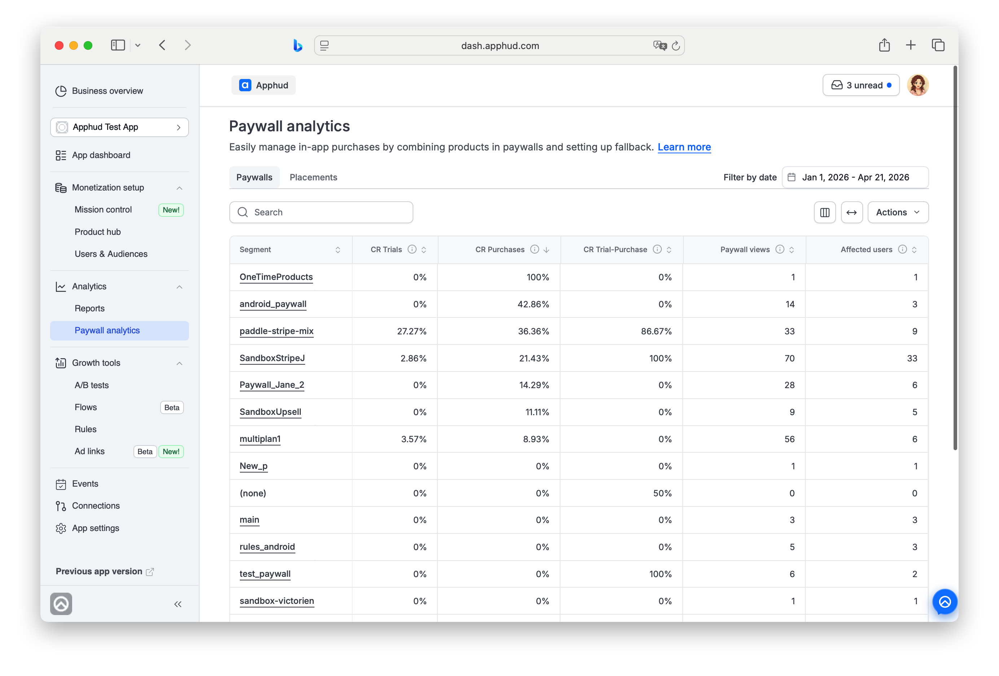The height and width of the screenshot is (676, 999).
Task: Click the user avatar picture
Action: tap(918, 85)
